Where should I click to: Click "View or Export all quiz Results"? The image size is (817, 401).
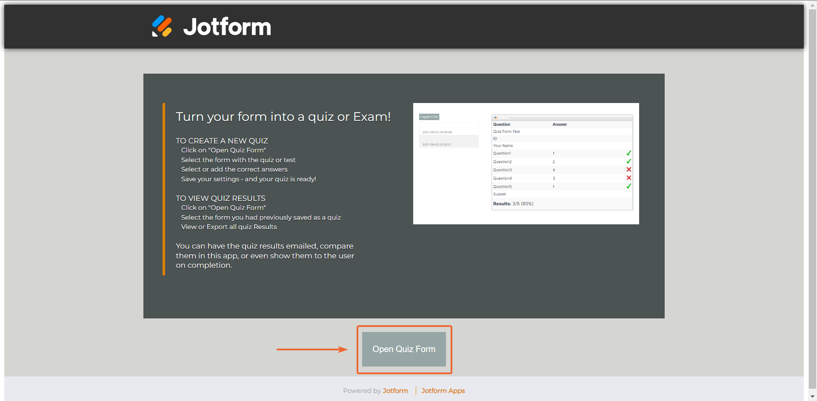(229, 227)
